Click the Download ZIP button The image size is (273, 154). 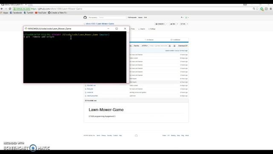point(183,46)
